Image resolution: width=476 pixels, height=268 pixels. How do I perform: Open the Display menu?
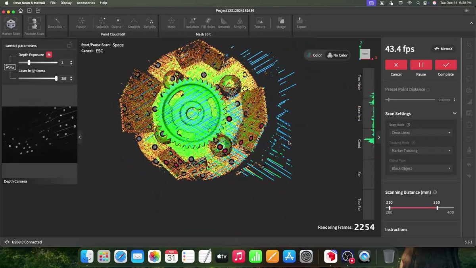click(x=66, y=3)
